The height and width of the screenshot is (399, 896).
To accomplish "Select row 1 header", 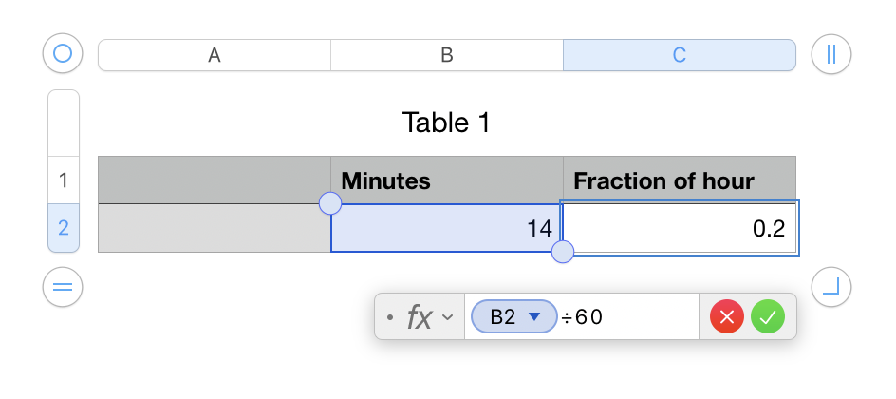I will point(64,180).
